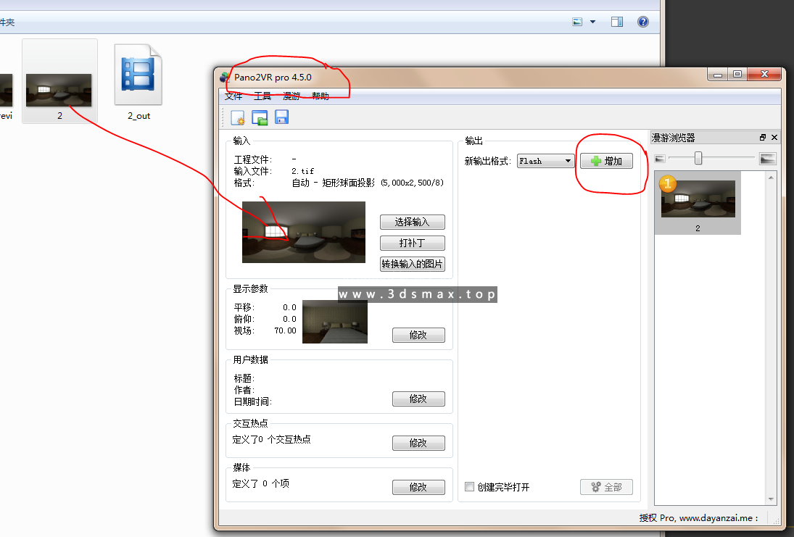Click the tour browser scrollbar up arrow
Viewport: 794px width, 537px height.
click(771, 178)
